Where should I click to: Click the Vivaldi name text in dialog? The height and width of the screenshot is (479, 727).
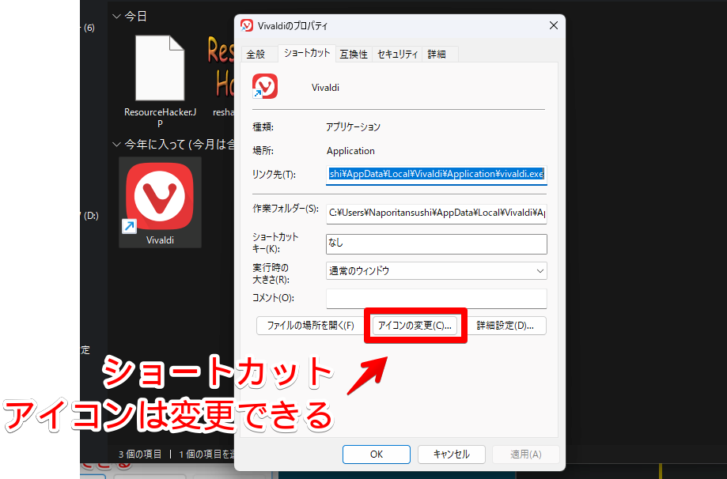(x=325, y=88)
